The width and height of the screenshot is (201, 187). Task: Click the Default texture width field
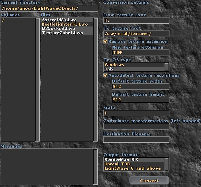(x=141, y=87)
